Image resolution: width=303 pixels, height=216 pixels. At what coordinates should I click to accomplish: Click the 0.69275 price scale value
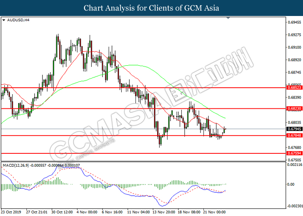(294, 35)
